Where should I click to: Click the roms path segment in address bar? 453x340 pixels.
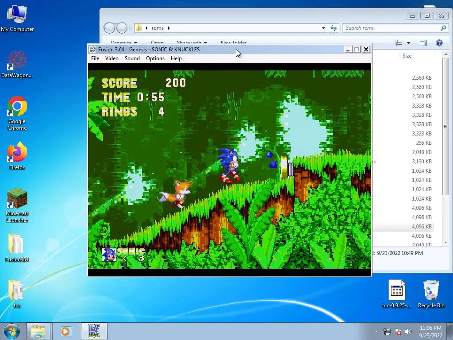click(158, 28)
